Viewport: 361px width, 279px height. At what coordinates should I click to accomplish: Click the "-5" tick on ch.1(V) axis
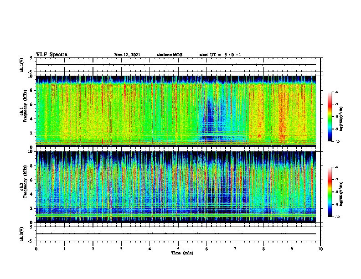point(31,72)
